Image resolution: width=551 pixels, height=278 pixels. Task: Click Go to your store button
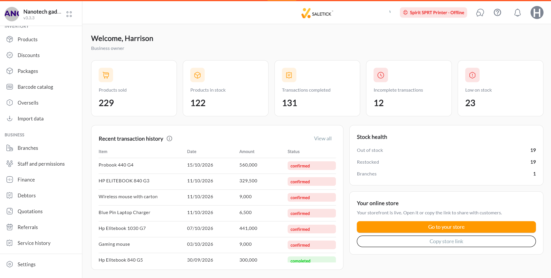click(446, 227)
